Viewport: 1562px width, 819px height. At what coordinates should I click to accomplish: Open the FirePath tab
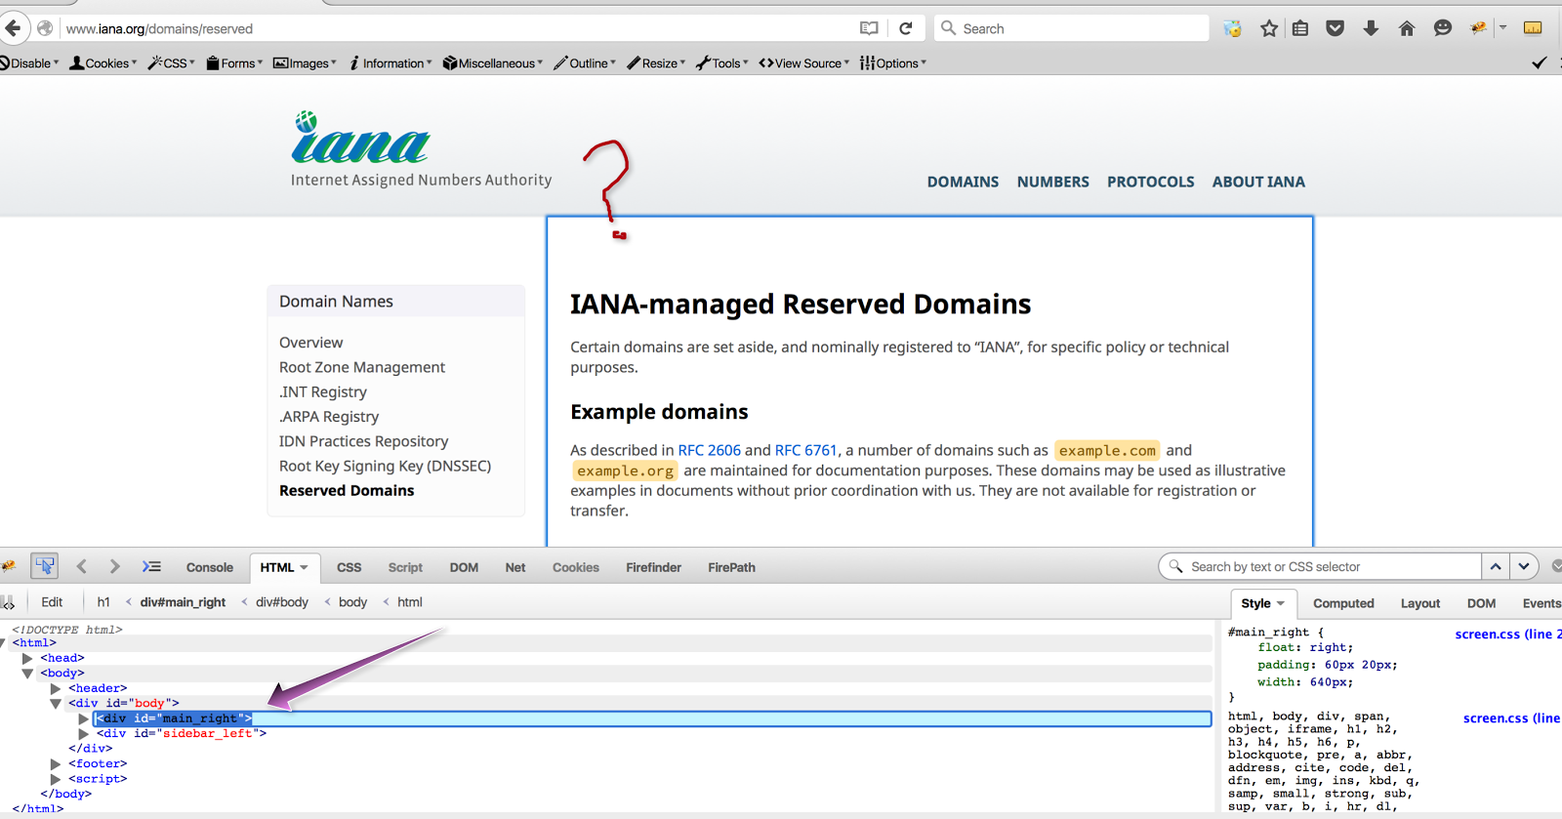[732, 567]
